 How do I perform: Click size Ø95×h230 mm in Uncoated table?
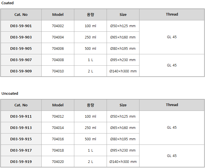[x=123, y=150]
